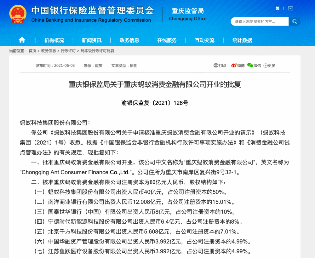Click the 局本级行政许可批复 breadcrumb link
The width and height of the screenshot is (315, 258).
97,51
